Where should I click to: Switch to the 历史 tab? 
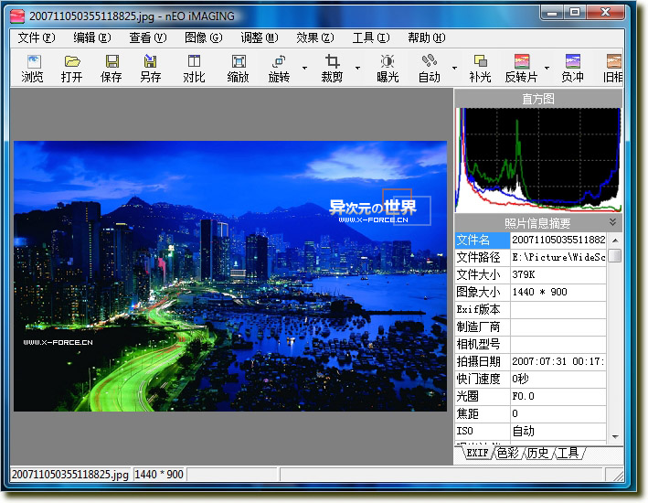click(538, 453)
